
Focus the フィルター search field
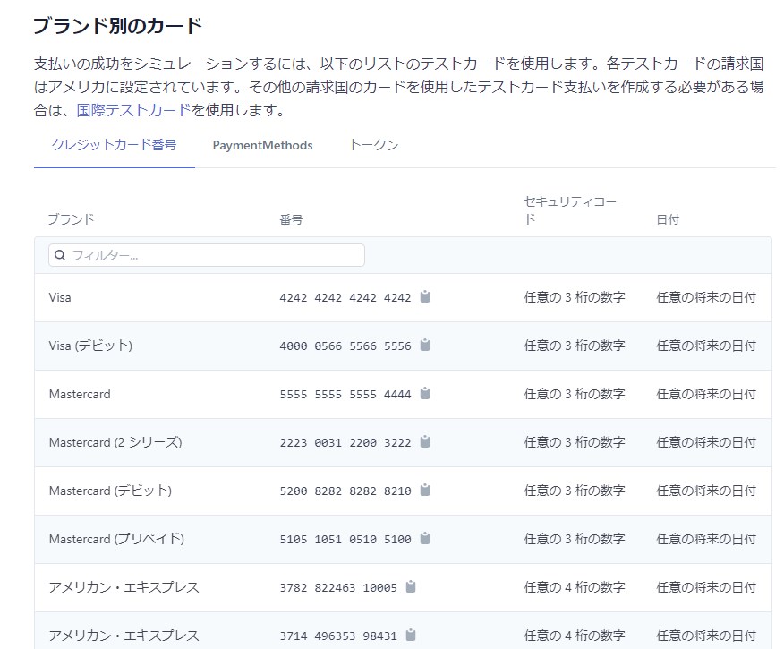(215, 255)
